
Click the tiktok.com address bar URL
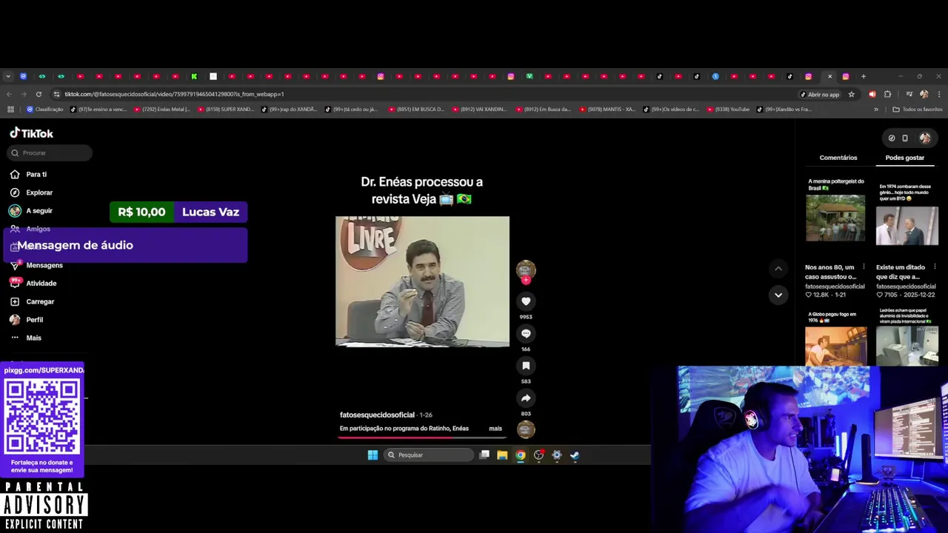tap(174, 94)
